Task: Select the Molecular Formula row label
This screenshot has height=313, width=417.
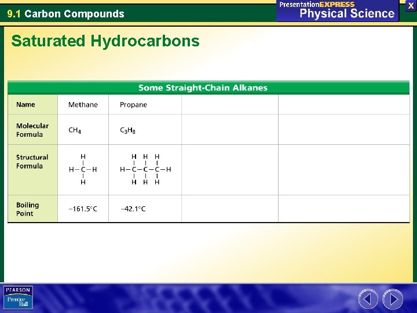Action: pos(32,130)
